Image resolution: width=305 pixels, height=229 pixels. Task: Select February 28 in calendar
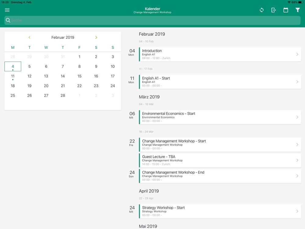[x=63, y=95]
